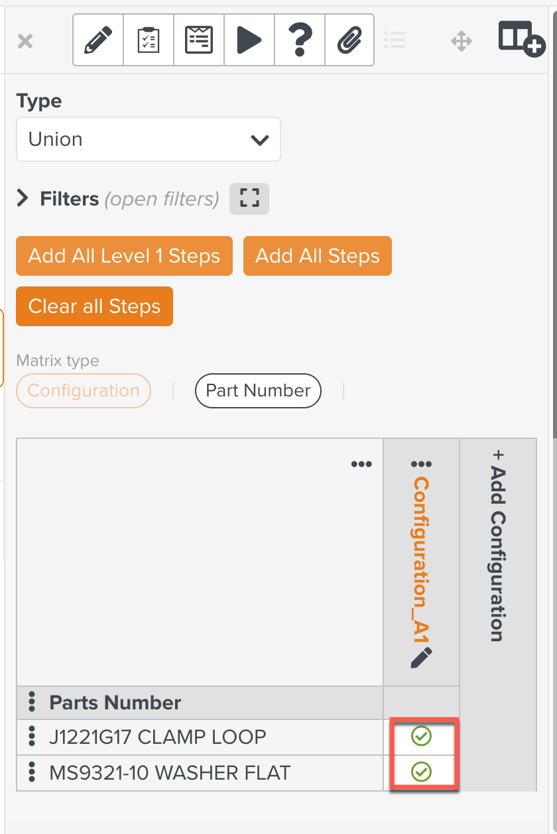The width and height of the screenshot is (557, 834).
Task: Open options menu above Configuration_A1 column
Action: pyautogui.click(x=421, y=464)
